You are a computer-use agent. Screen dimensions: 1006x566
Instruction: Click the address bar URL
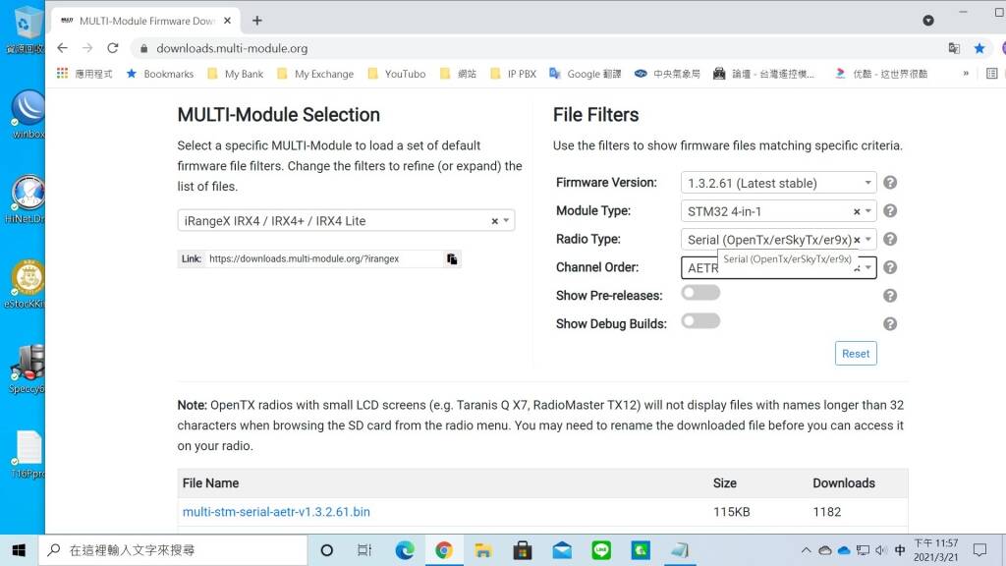point(232,48)
